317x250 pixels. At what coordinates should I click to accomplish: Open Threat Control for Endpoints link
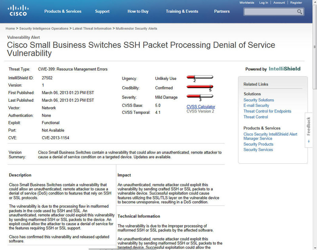click(x=267, y=111)
